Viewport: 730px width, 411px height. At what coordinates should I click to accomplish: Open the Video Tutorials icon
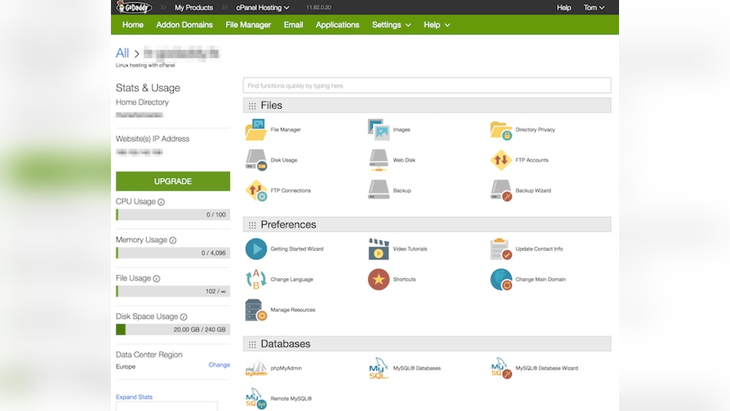tap(378, 248)
